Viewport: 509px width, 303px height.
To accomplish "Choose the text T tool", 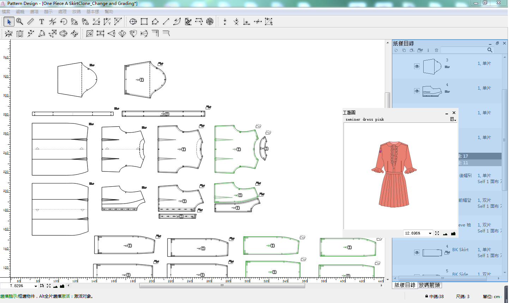I will tap(42, 22).
